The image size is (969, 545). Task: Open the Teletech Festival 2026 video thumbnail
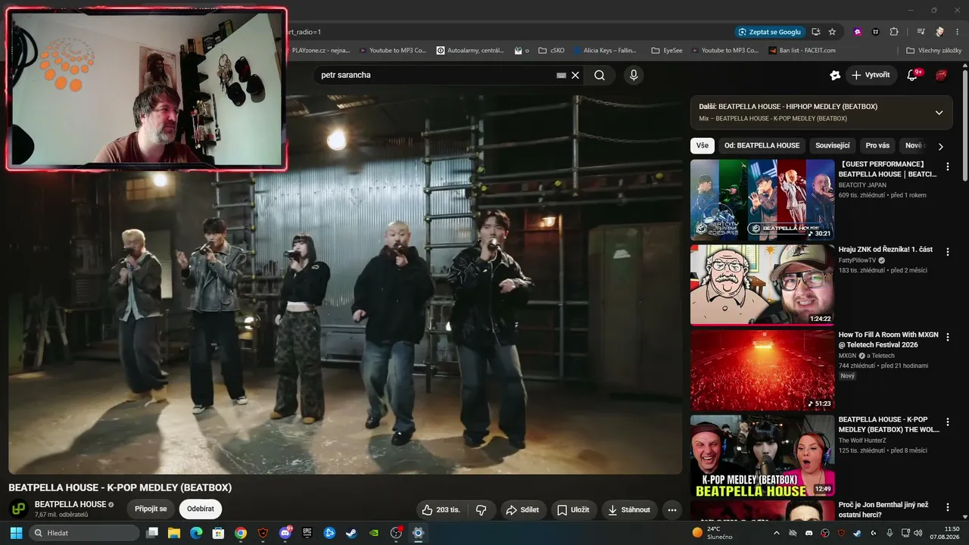pyautogui.click(x=762, y=370)
